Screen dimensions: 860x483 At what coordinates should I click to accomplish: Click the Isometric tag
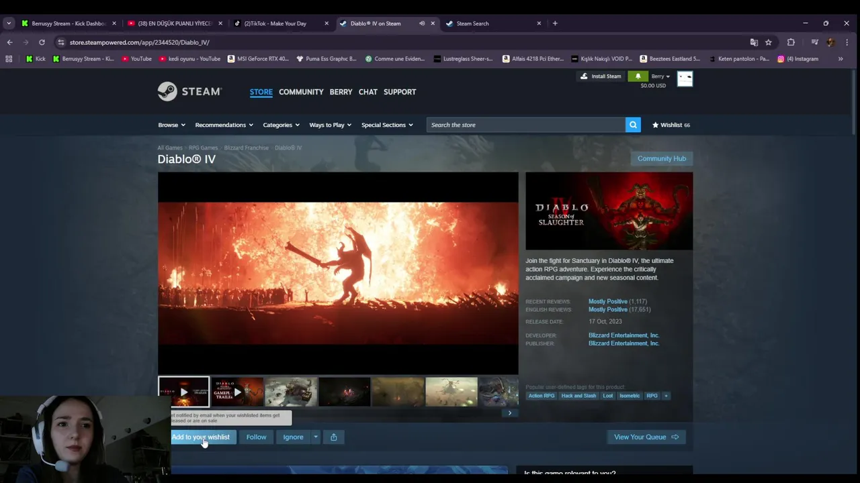pyautogui.click(x=630, y=396)
